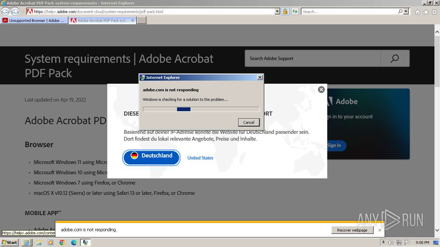Open Windows Media Player taskbar icon

pyautogui.click(x=51, y=243)
